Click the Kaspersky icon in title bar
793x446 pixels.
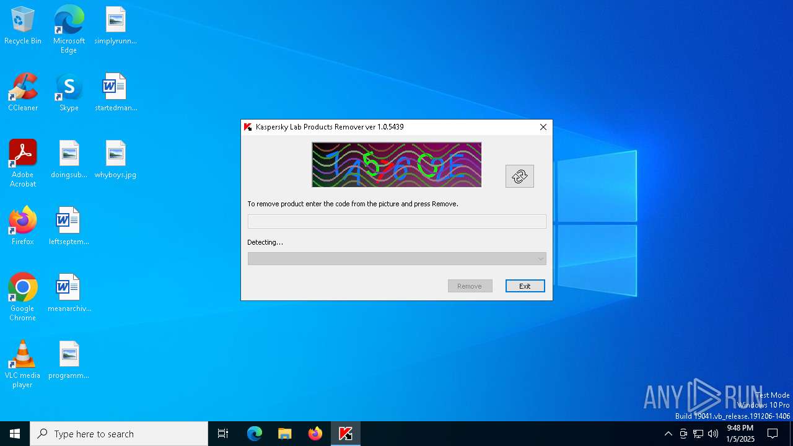pyautogui.click(x=248, y=127)
